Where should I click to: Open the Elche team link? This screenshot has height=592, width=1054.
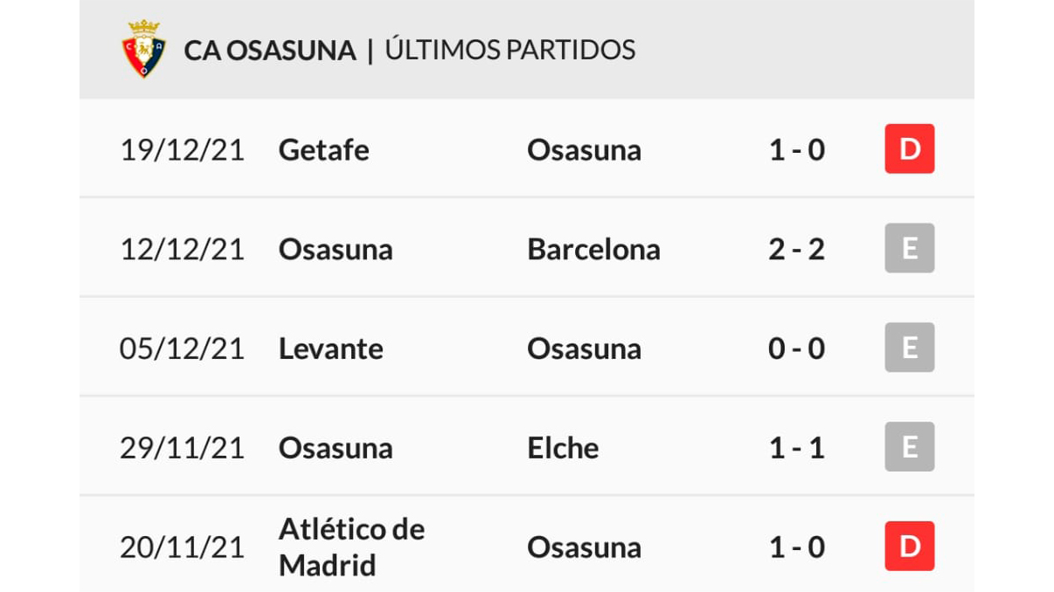click(x=563, y=448)
